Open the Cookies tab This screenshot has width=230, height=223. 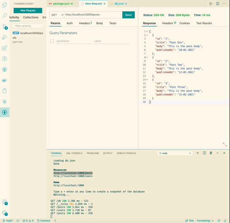(x=184, y=23)
